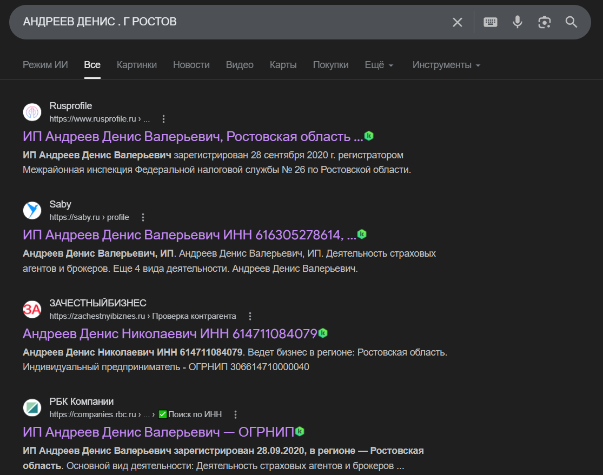The image size is (603, 475).
Task: Open image search with the camera lens icon
Action: [x=545, y=22]
